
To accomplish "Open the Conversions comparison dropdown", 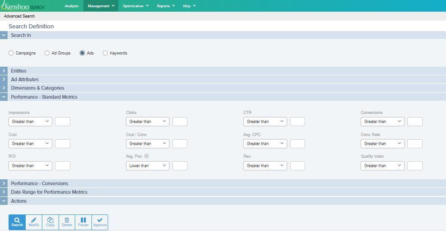I will point(382,121).
